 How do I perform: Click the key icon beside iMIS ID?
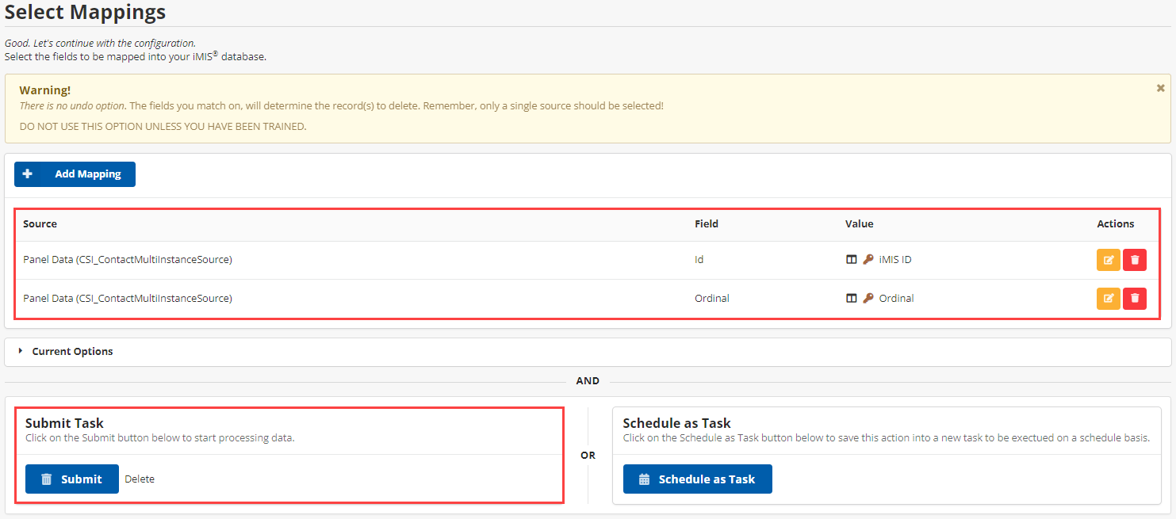tap(868, 259)
